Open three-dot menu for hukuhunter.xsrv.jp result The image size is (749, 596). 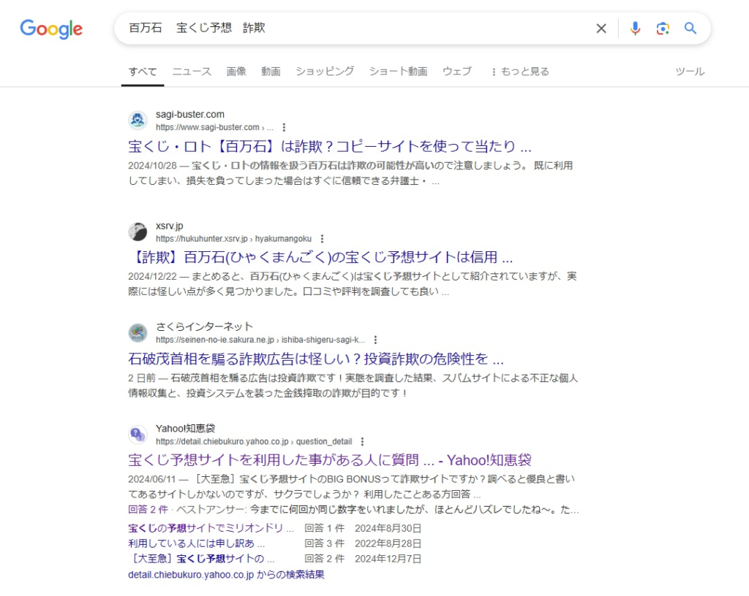(323, 239)
